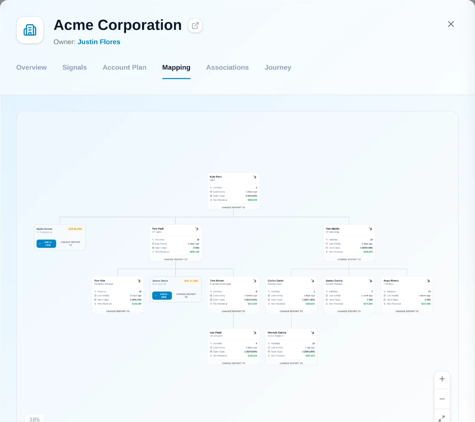This screenshot has width=475, height=422.
Task: Change report to for James Garcia
Action: click(349, 311)
